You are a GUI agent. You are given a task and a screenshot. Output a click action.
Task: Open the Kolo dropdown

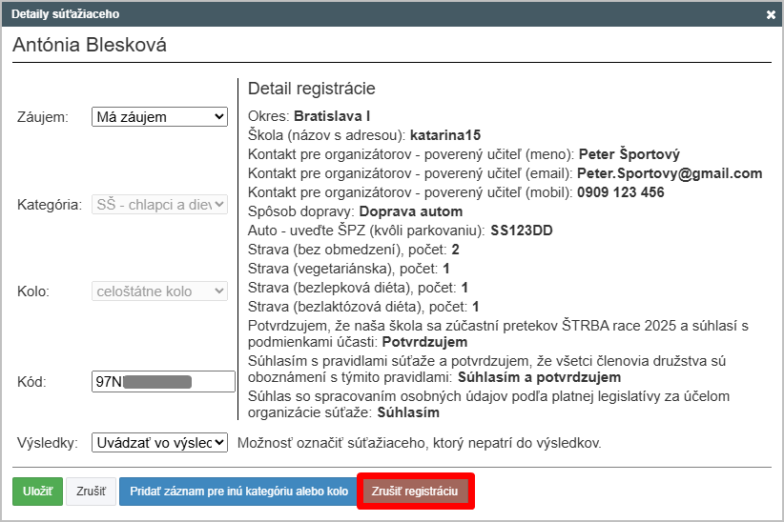(x=159, y=291)
